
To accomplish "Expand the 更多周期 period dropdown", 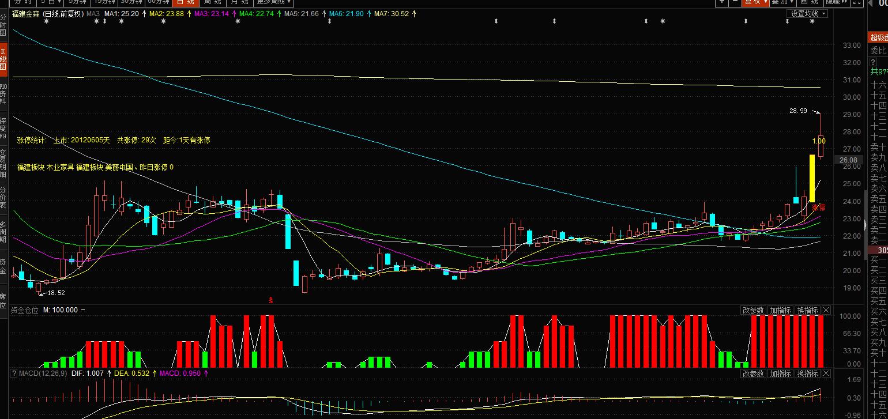I will pyautogui.click(x=274, y=2).
